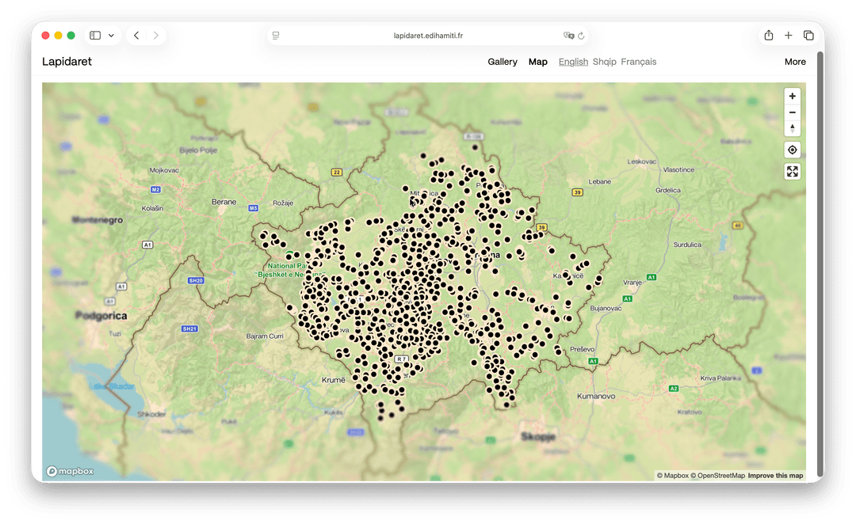Expand the sidebar options chevron
The width and height of the screenshot is (856, 524).
coord(111,35)
